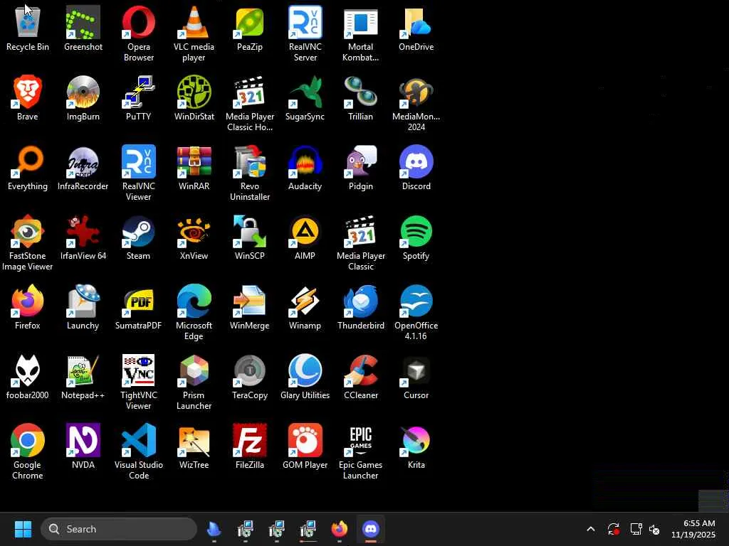
Task: Click the Pidgin messenger icon
Action: pos(361,161)
